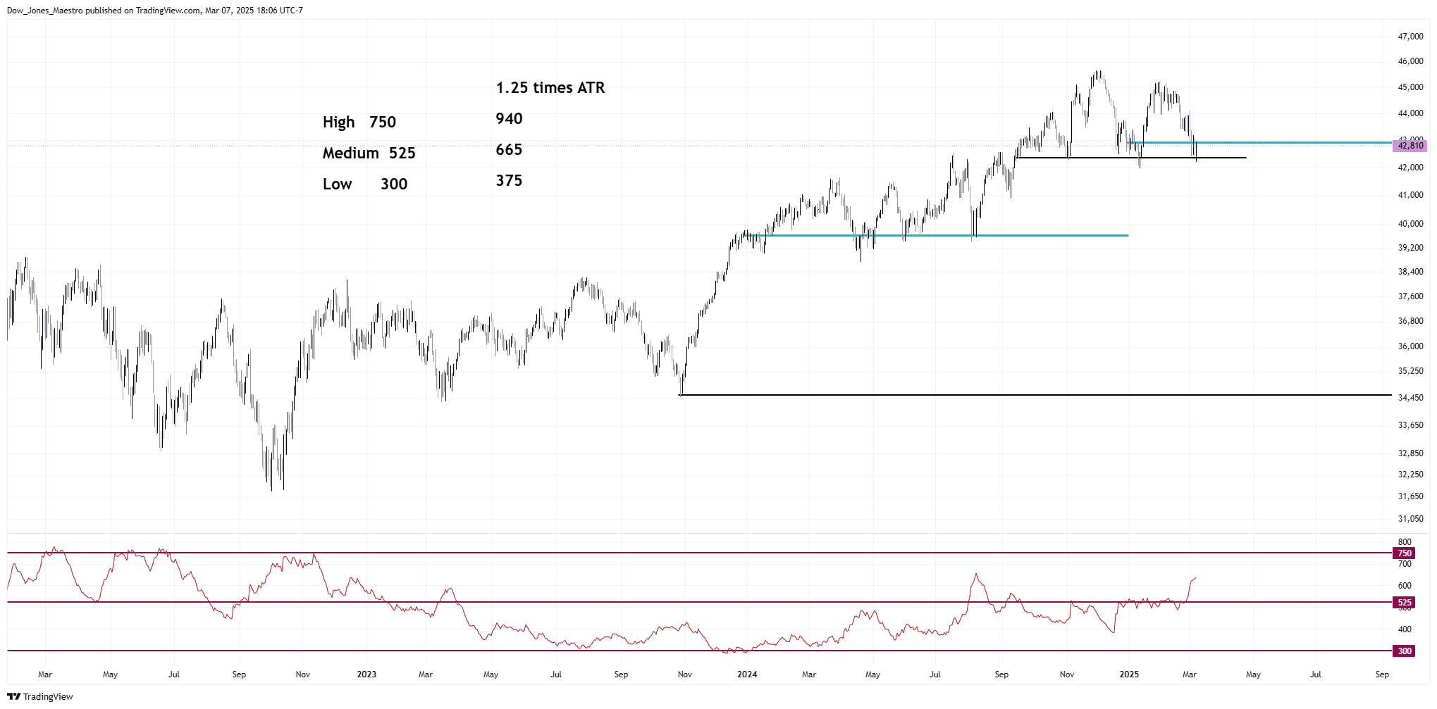Click the 750 indicator level label

click(x=1405, y=553)
